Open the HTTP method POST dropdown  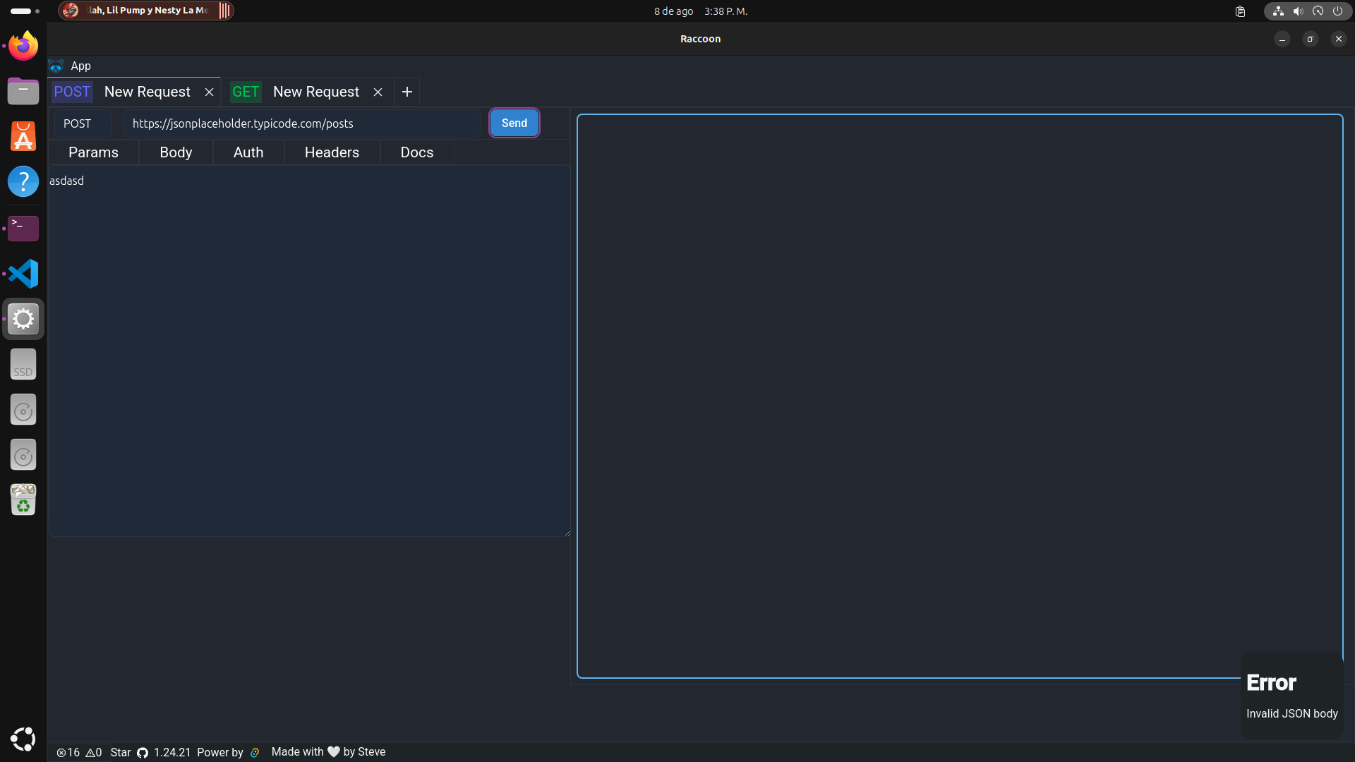(x=83, y=123)
